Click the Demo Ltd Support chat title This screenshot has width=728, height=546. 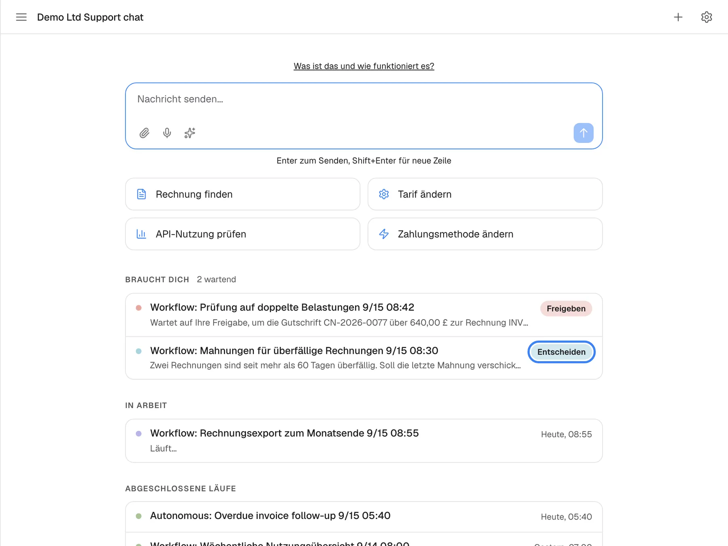(90, 17)
